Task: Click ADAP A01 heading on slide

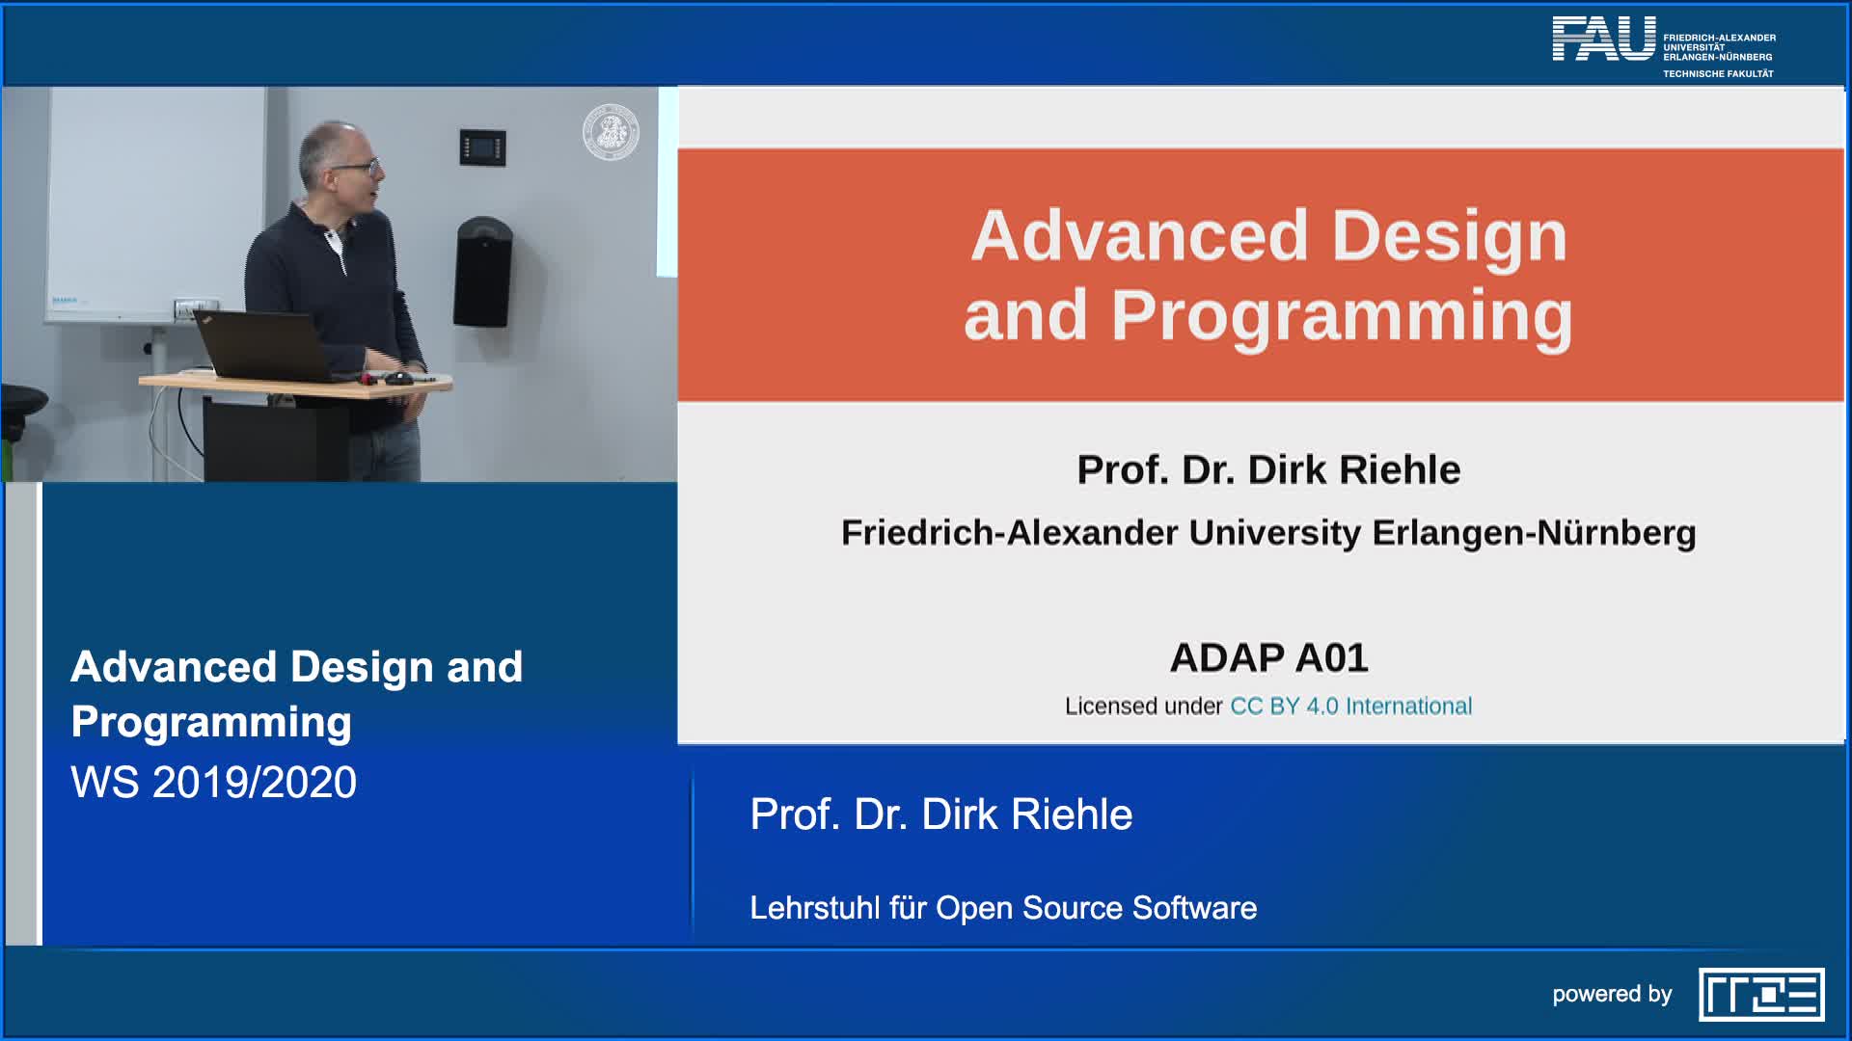Action: [x=1268, y=658]
